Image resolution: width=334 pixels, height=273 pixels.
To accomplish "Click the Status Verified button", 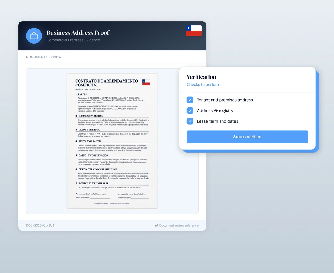I will tap(247, 137).
